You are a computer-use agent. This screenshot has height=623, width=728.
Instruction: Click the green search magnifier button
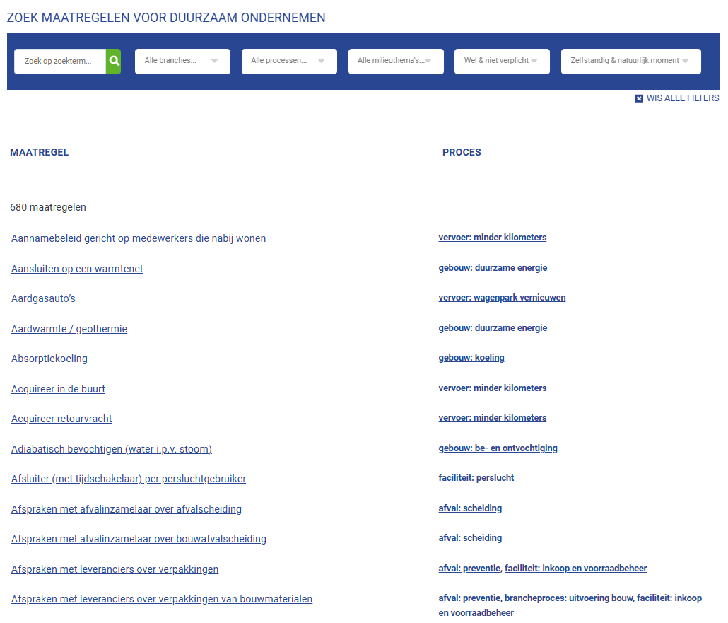tap(114, 62)
